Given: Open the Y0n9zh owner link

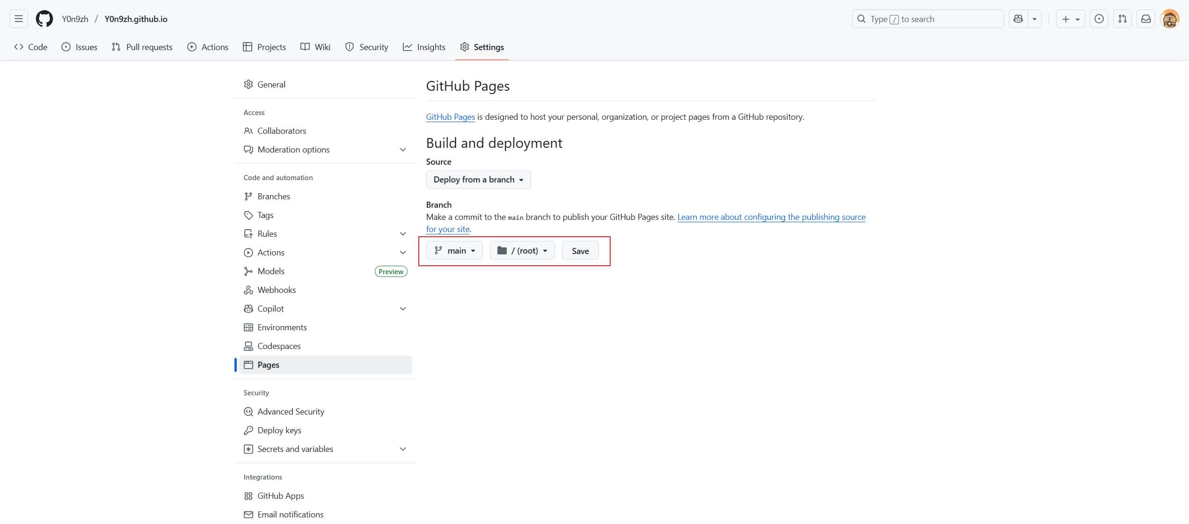Looking at the screenshot, I should (75, 19).
